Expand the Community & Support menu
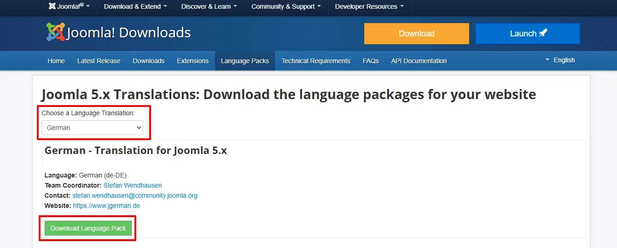 tap(286, 6)
